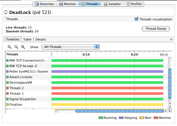Click the horizontal scrollbar left arrow
Viewport: 177px width, 126px height.
(x=165, y=111)
